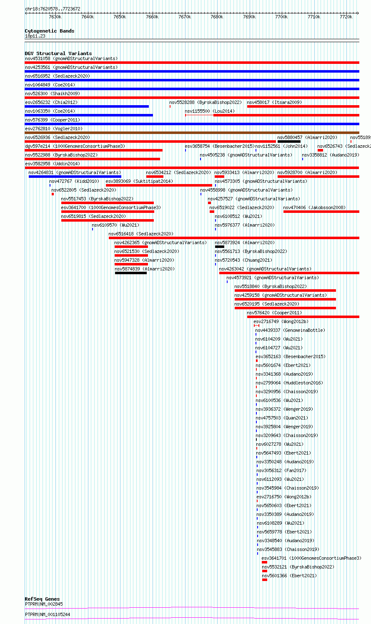Open nsv2799064 (Huddleston2016) variant
Image resolution: width=371 pixels, height=624 pixels.
(x=289, y=383)
